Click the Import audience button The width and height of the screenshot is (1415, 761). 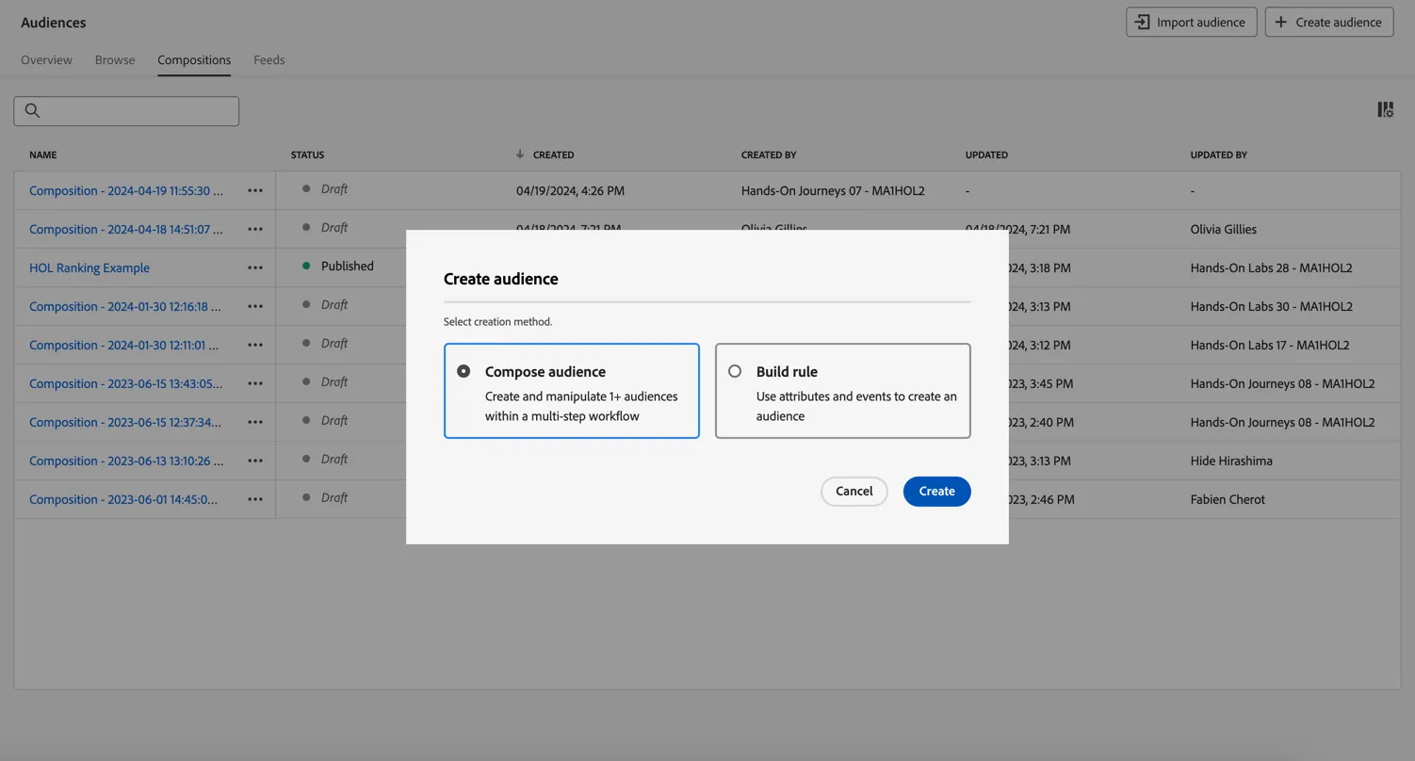[1191, 22]
